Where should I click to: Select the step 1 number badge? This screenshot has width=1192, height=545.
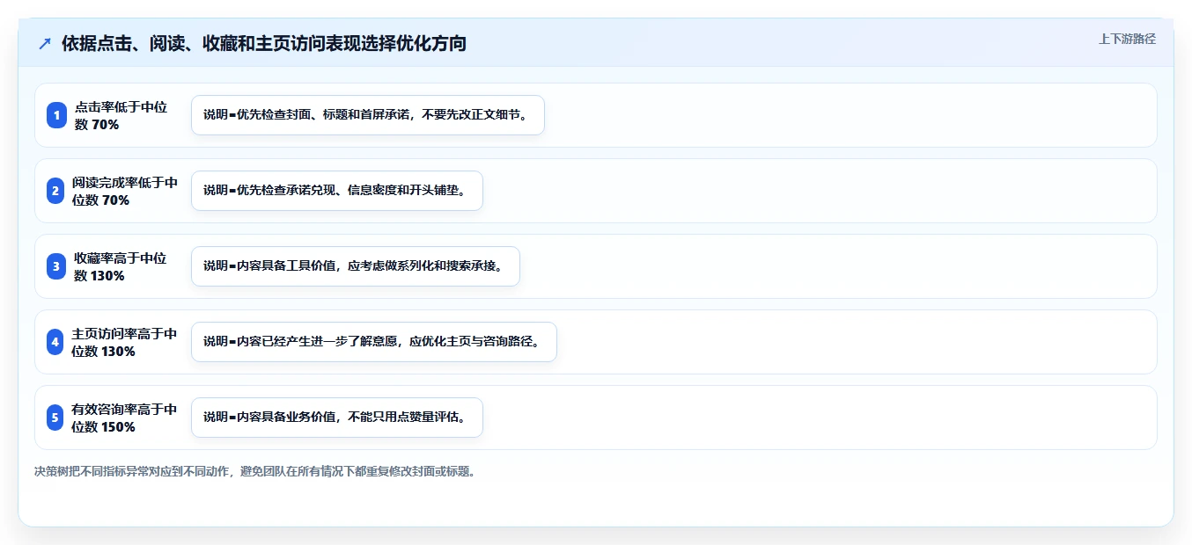pyautogui.click(x=56, y=115)
